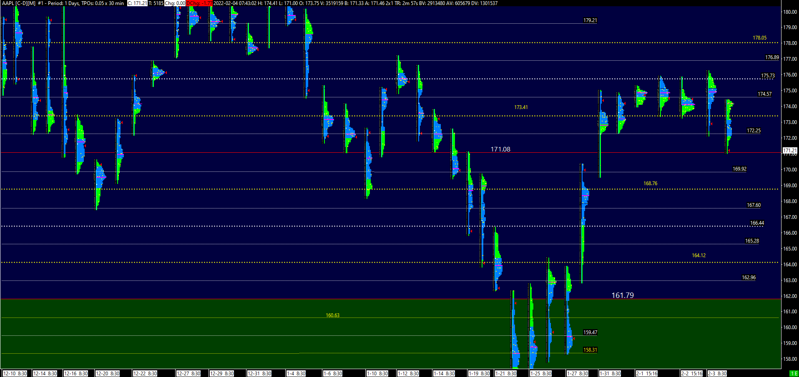Click the Chg: 0.00 change indicator
799x377 pixels.
click(175, 3)
